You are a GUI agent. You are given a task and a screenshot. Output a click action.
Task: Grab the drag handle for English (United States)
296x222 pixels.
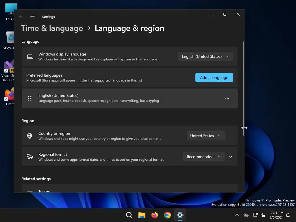30,98
